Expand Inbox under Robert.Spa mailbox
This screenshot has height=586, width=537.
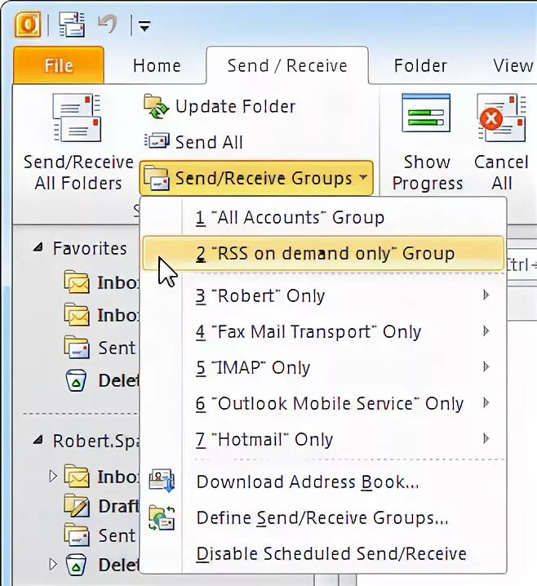point(53,476)
